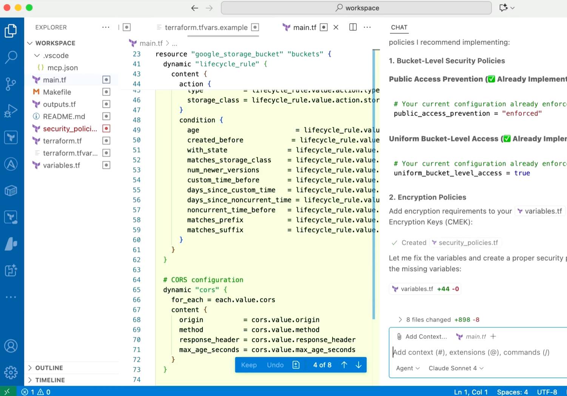The width and height of the screenshot is (567, 396).
Task: Click Undo to reject the change
Action: point(275,365)
